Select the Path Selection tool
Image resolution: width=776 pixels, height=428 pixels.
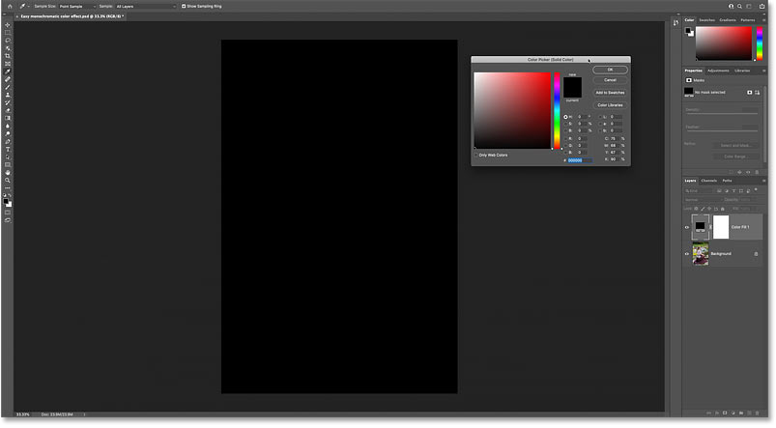coord(8,157)
